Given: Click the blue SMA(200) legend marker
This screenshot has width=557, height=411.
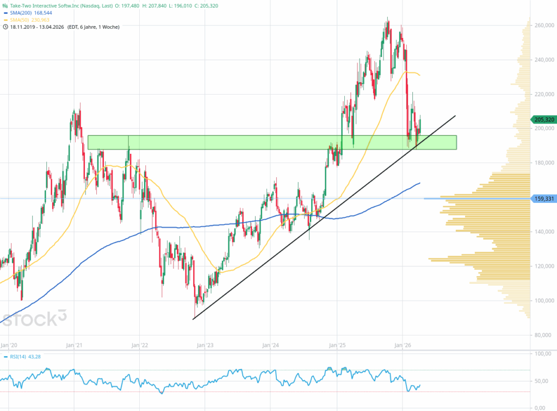Looking at the screenshot, I should [6, 13].
